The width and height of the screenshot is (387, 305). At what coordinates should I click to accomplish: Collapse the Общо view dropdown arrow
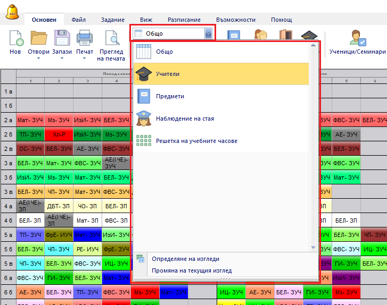pos(208,34)
